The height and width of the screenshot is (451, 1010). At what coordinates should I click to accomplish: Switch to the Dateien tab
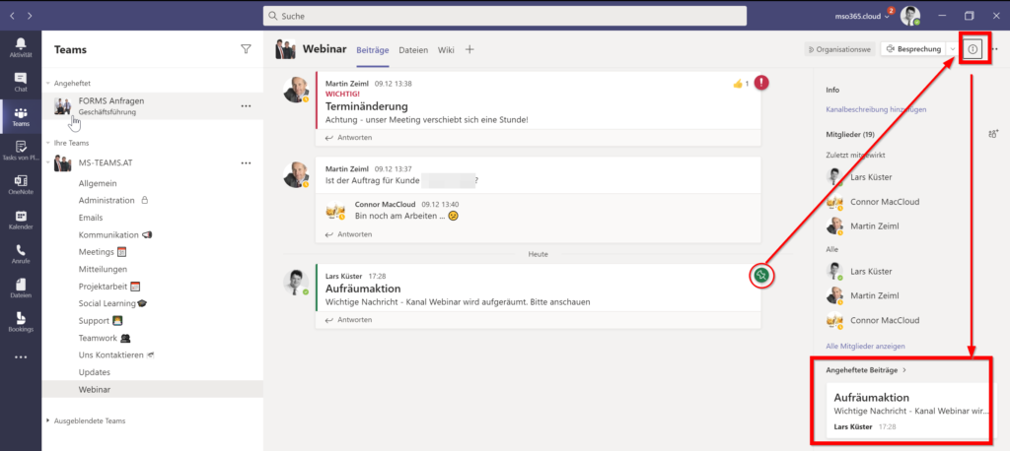point(413,49)
